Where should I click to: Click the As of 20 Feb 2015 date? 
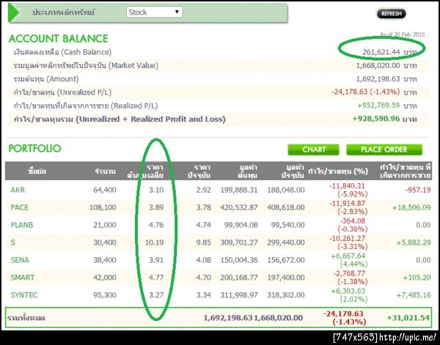402,34
